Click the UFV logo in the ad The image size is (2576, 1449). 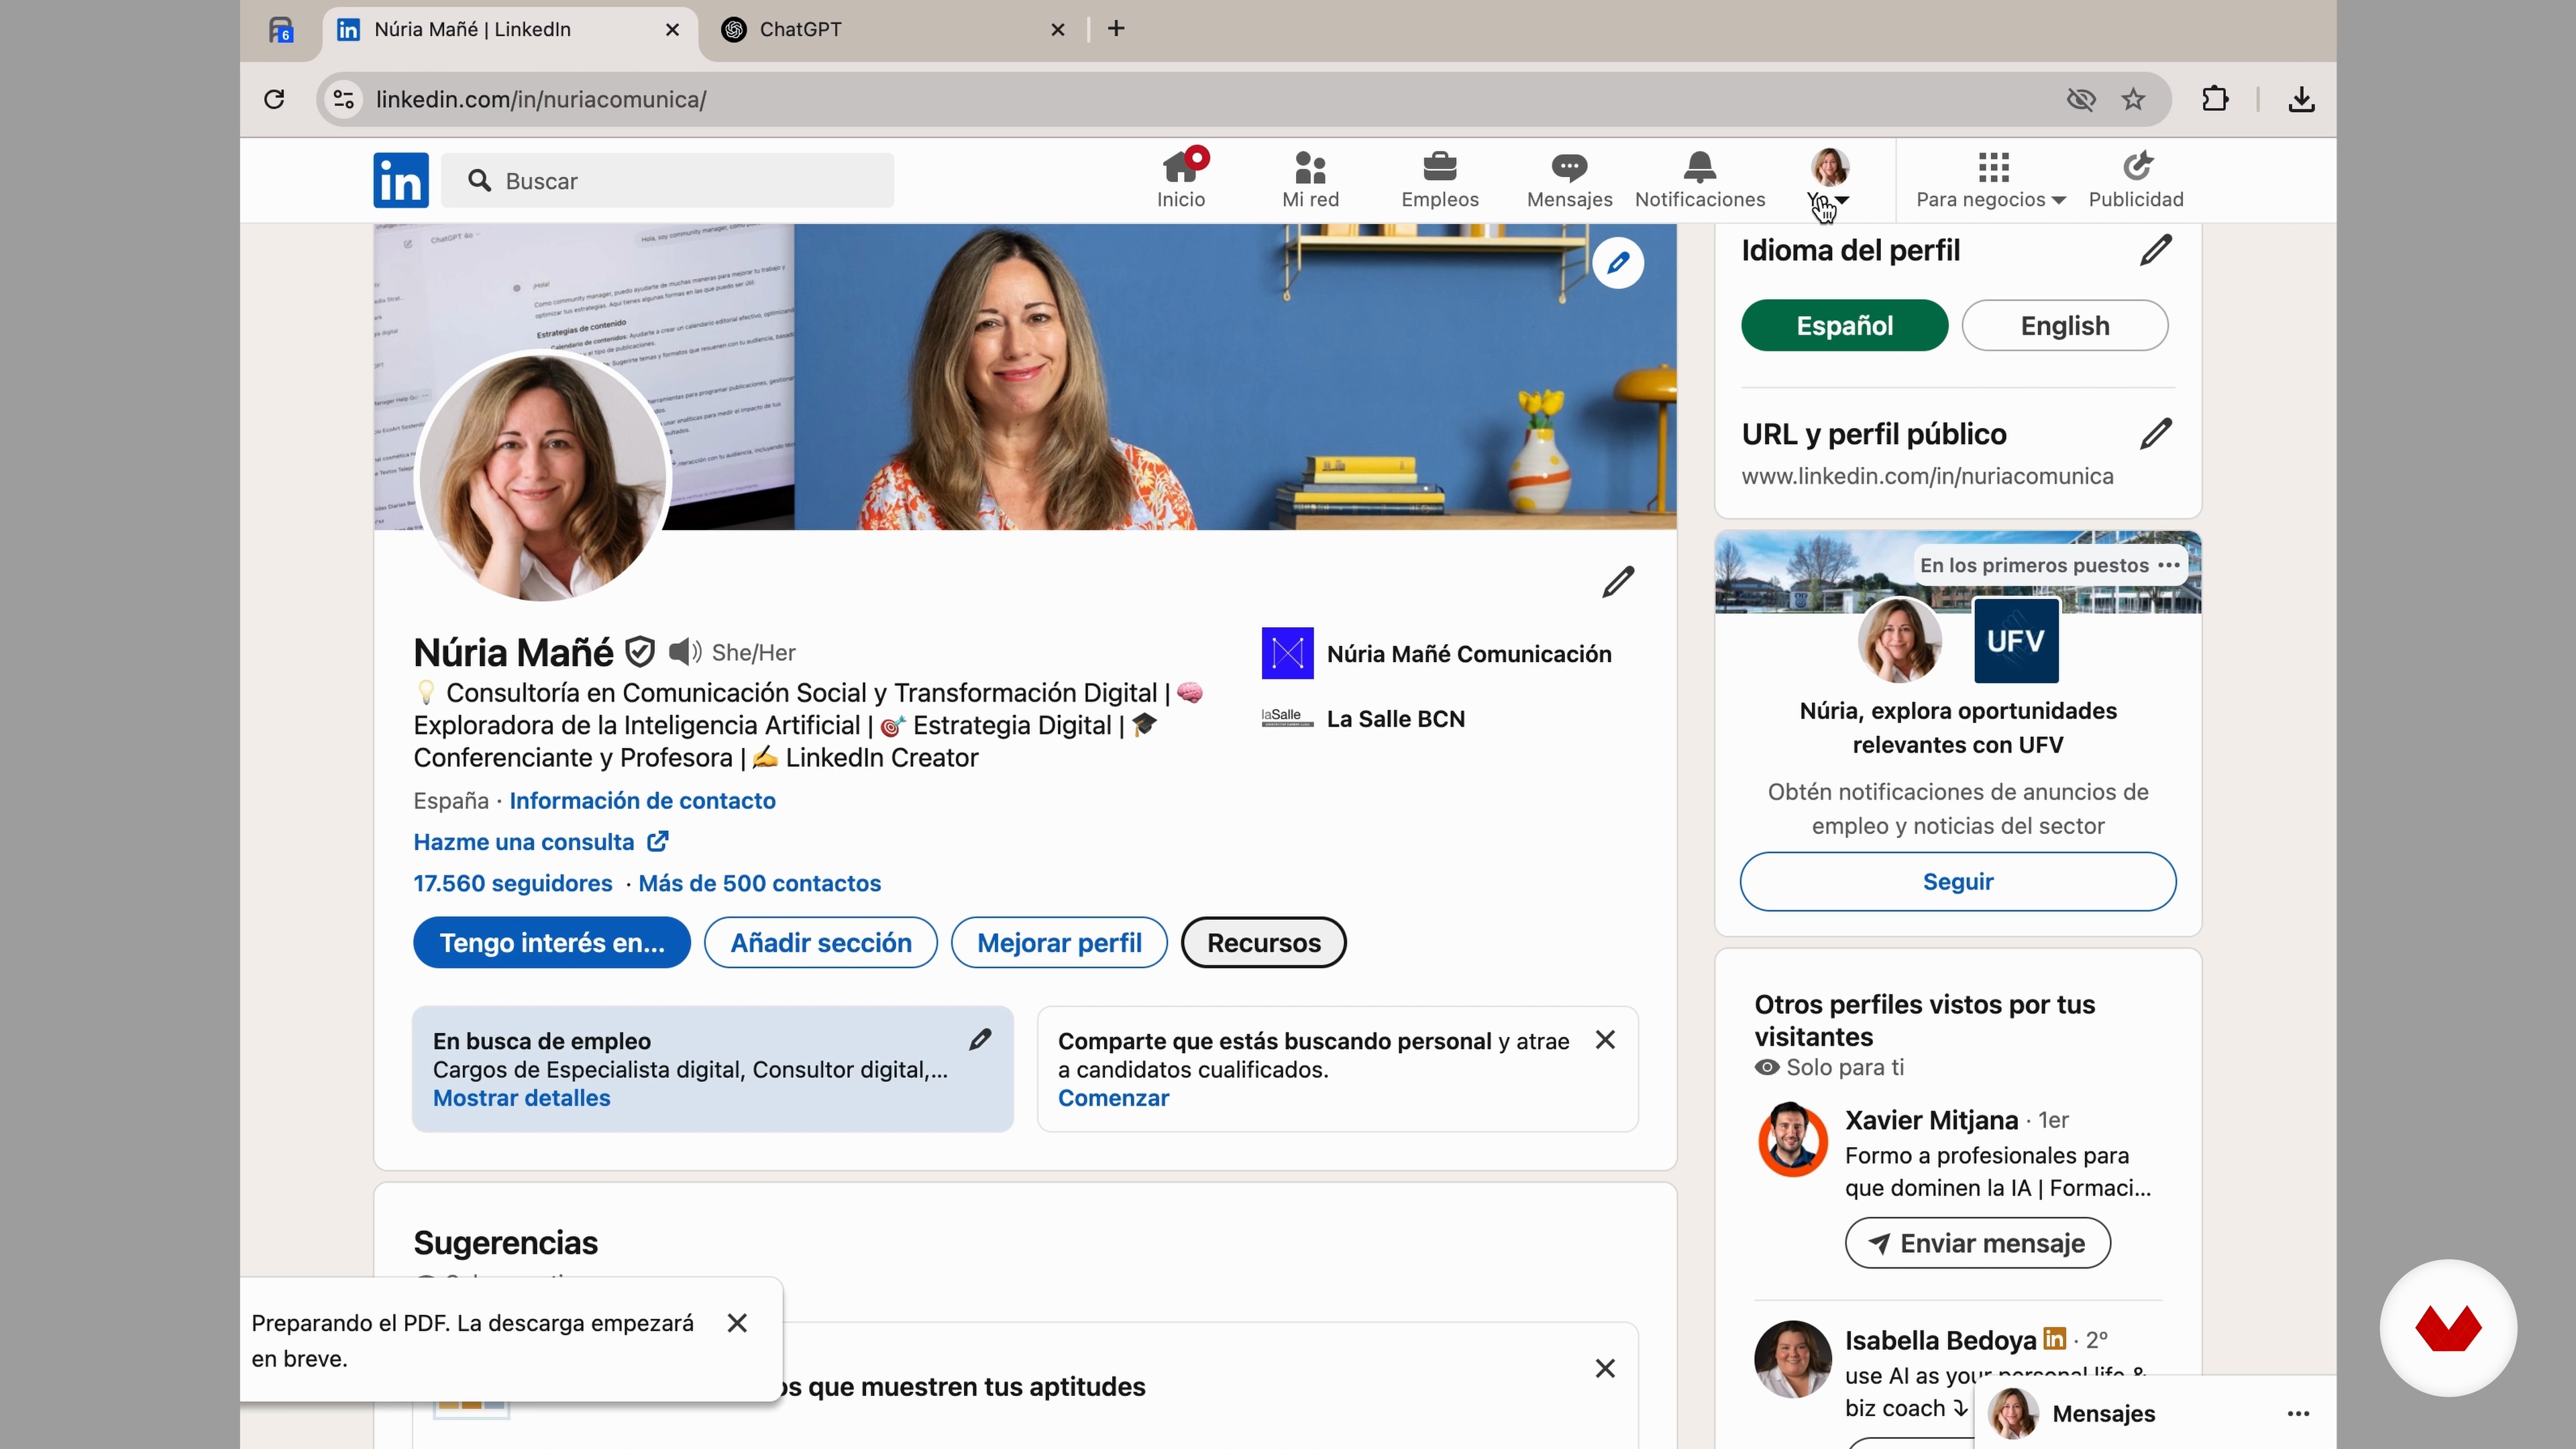2016,641
